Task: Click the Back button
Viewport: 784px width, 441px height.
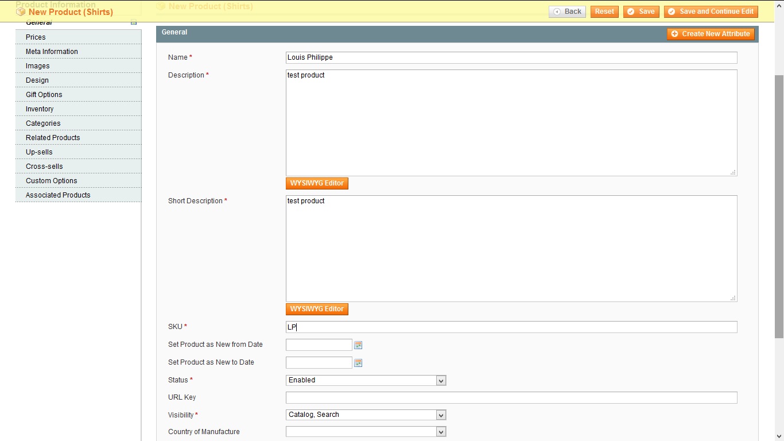Action: (x=567, y=11)
